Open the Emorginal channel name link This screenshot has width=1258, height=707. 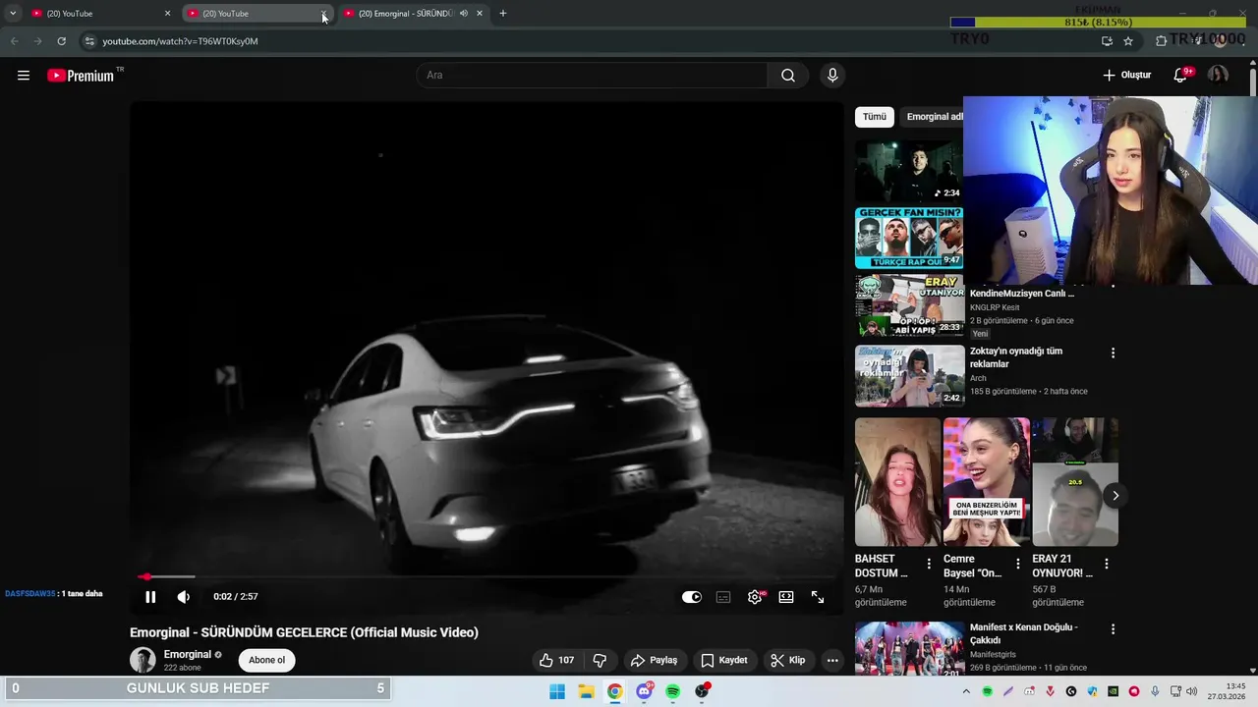(188, 655)
